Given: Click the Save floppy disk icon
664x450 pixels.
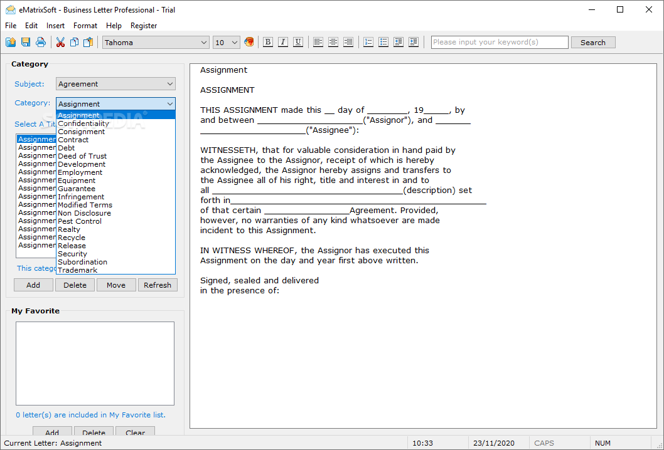Looking at the screenshot, I should pos(26,42).
